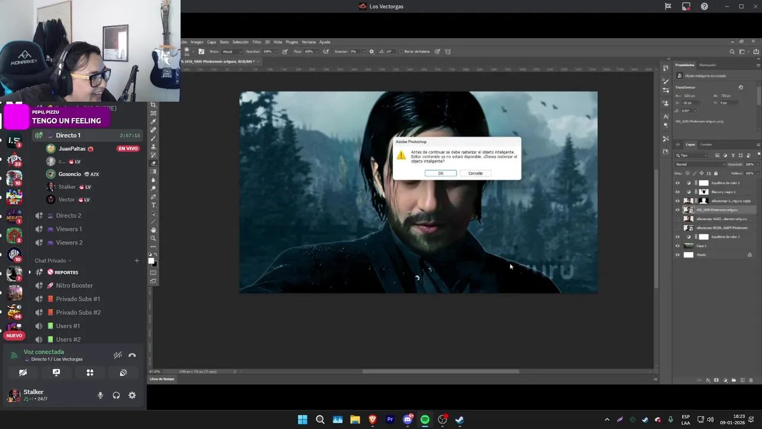Expand the Chat Privado category in Discord

[x=53, y=260]
